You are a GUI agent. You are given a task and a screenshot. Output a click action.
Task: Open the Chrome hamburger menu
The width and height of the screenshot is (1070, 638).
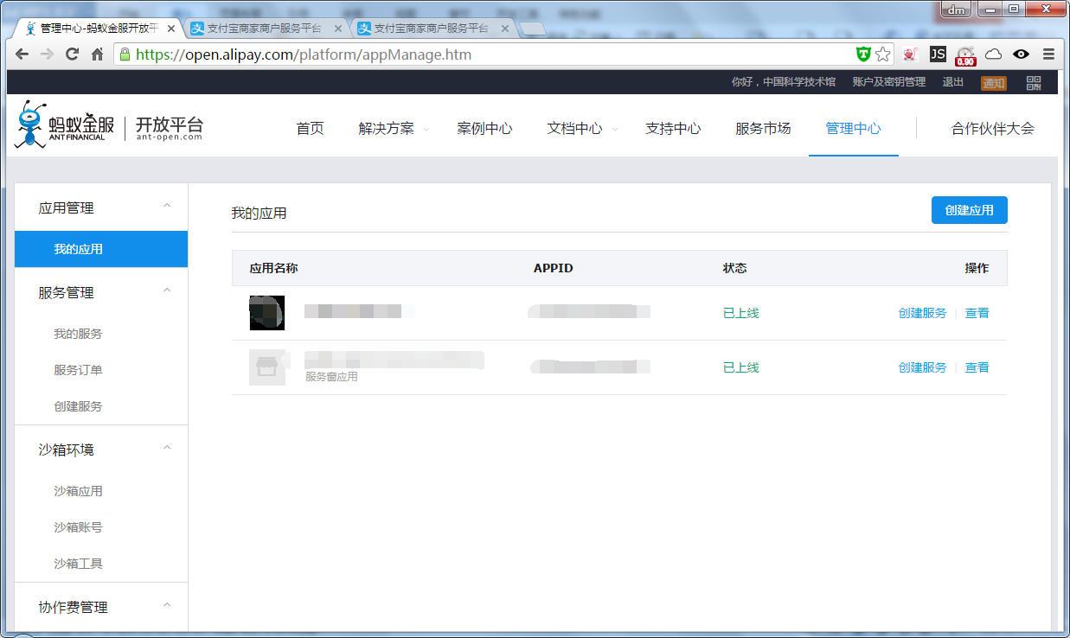[x=1048, y=54]
